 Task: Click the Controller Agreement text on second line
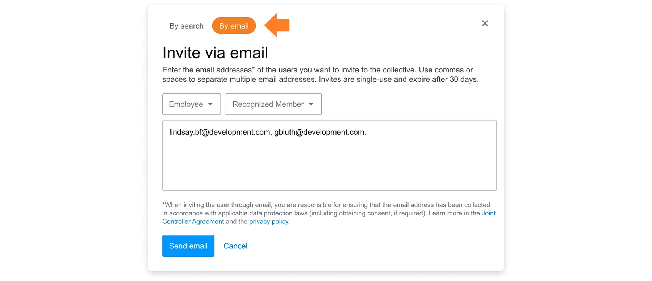[193, 222]
